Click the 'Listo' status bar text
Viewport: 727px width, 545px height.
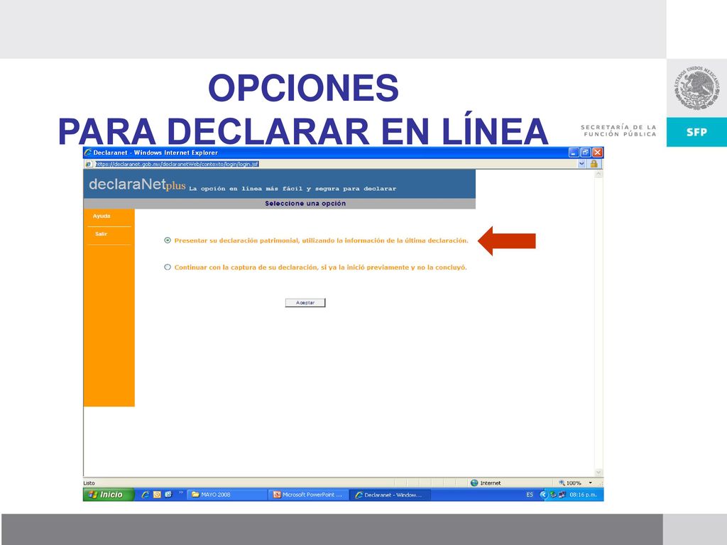89,483
